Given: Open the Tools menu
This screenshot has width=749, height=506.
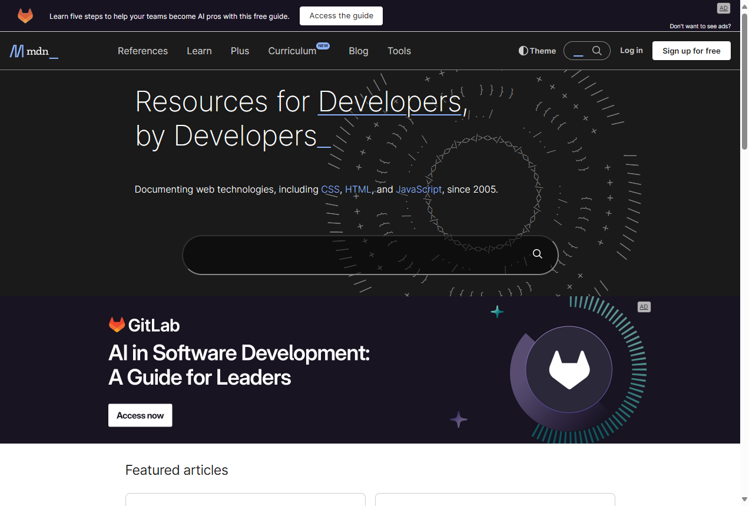Looking at the screenshot, I should pos(399,51).
